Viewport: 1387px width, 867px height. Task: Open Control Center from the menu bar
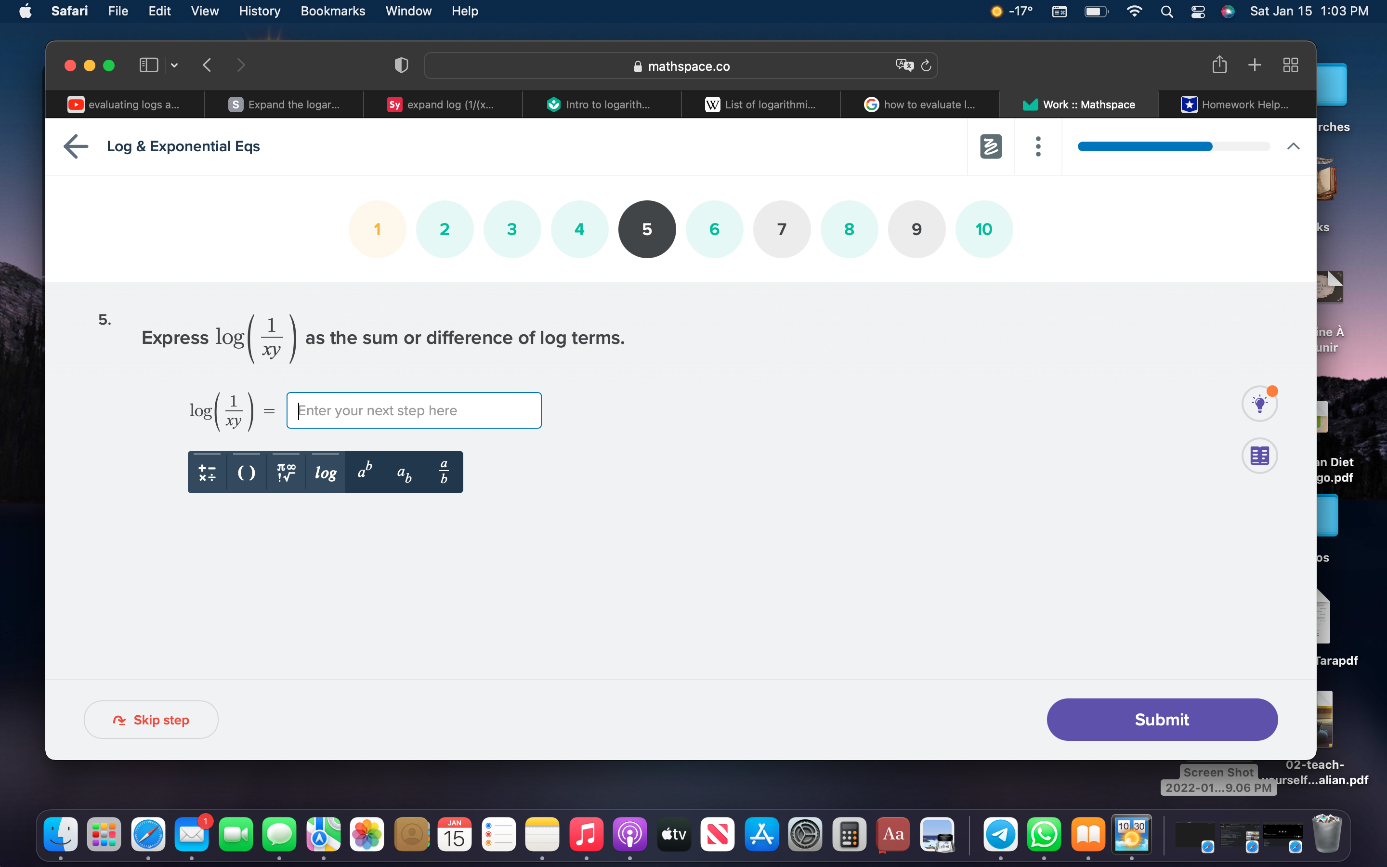pyautogui.click(x=1197, y=11)
